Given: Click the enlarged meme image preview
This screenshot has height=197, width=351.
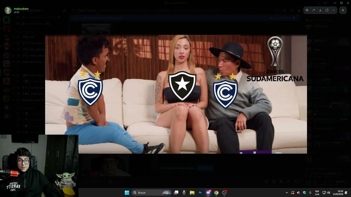Looking at the screenshot, I should point(176,94).
